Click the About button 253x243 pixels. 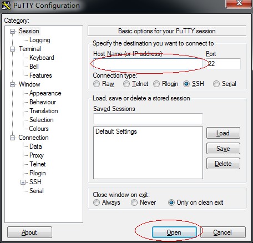(29, 232)
